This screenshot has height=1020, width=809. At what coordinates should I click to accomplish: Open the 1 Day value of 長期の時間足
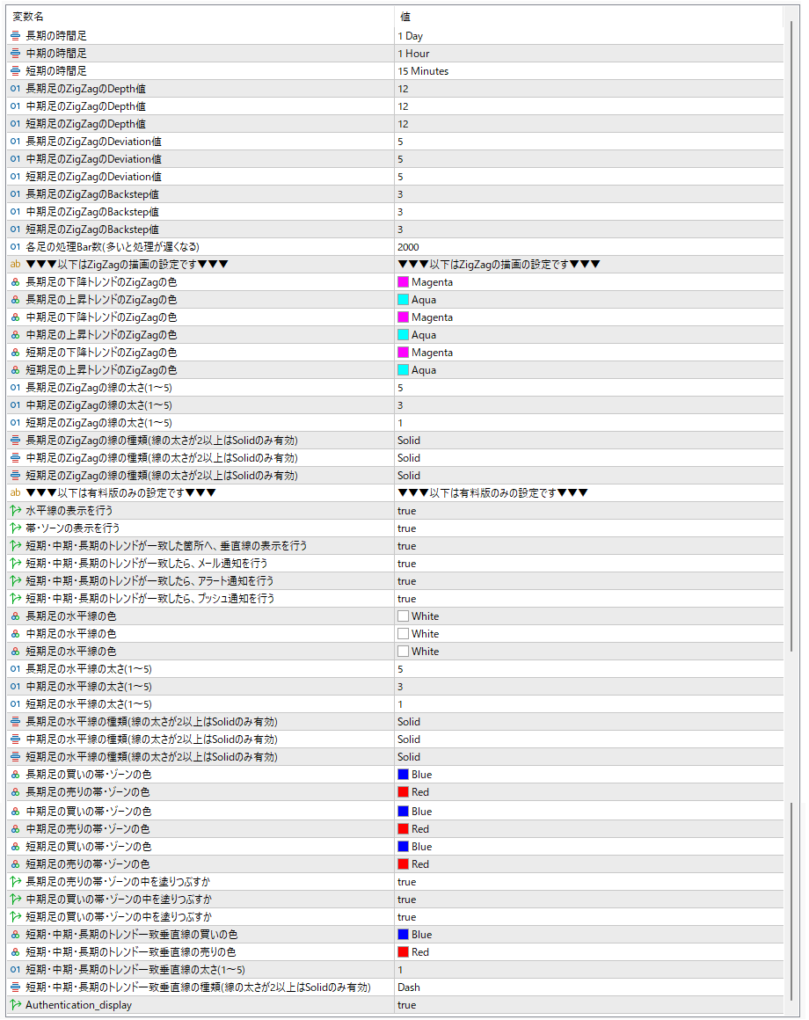coord(411,36)
